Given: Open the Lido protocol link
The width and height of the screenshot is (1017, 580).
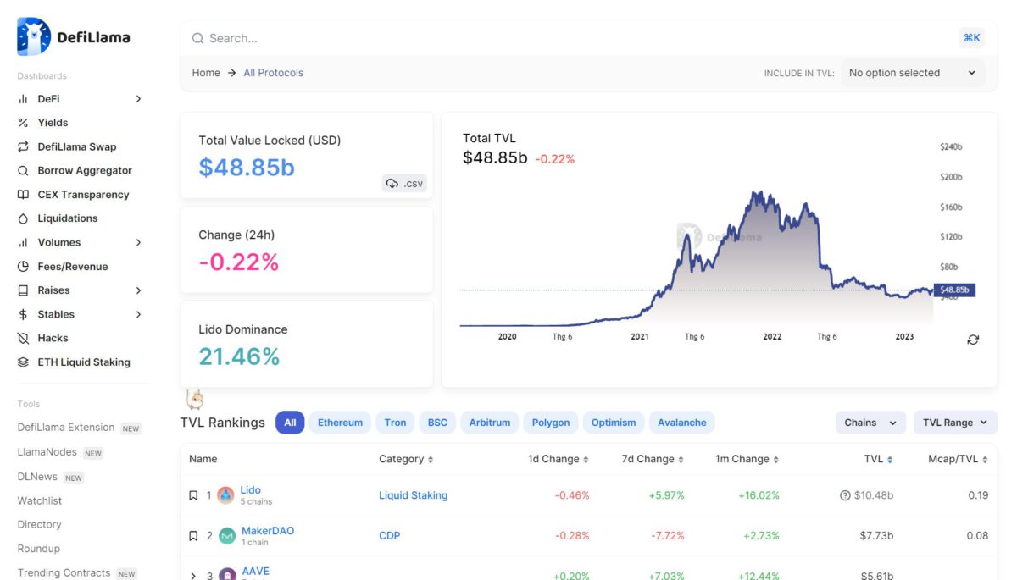Looking at the screenshot, I should [250, 489].
